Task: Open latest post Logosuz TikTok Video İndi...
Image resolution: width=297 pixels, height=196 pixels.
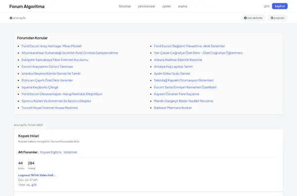Action: 37,175
